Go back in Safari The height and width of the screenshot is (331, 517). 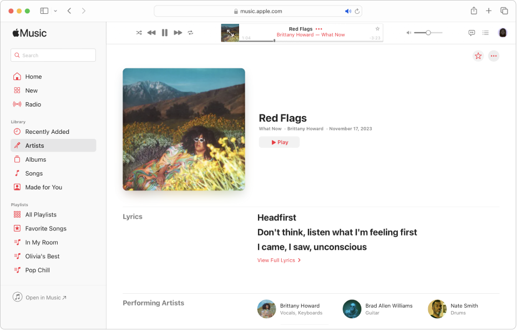pyautogui.click(x=69, y=11)
